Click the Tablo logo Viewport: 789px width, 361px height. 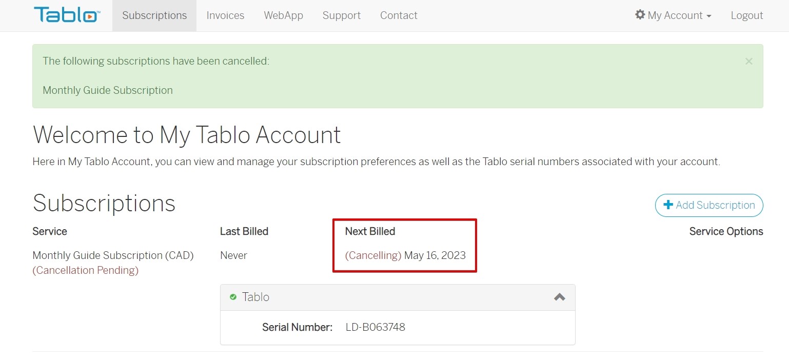click(x=67, y=15)
